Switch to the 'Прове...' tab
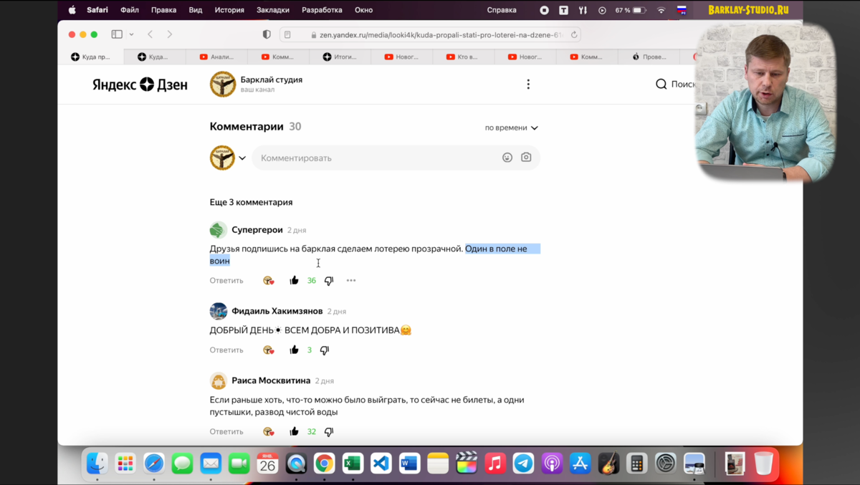Image resolution: width=860 pixels, height=485 pixels. coord(649,57)
